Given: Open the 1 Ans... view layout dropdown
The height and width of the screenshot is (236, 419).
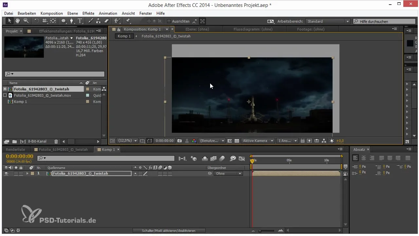Looking at the screenshot, I should pyautogui.click(x=287, y=141).
